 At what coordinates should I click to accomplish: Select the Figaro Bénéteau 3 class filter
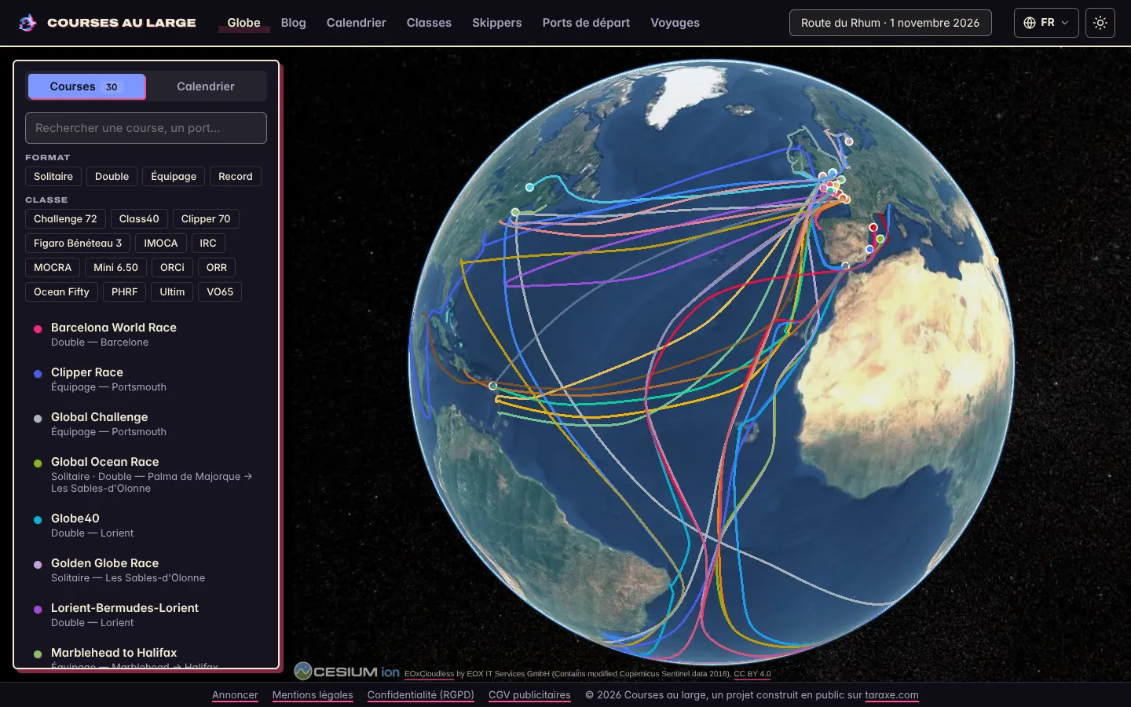tap(78, 244)
